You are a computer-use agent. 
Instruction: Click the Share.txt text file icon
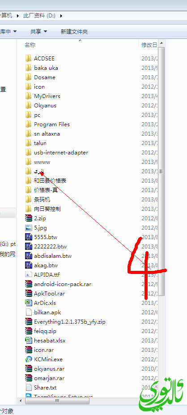[x=28, y=388]
